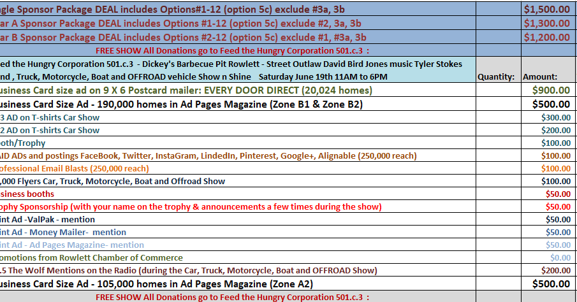Image resolution: width=577 pixels, height=302 pixels.
Task: Select the Every Door Direct postcard mailer row
Action: [x=186, y=90]
